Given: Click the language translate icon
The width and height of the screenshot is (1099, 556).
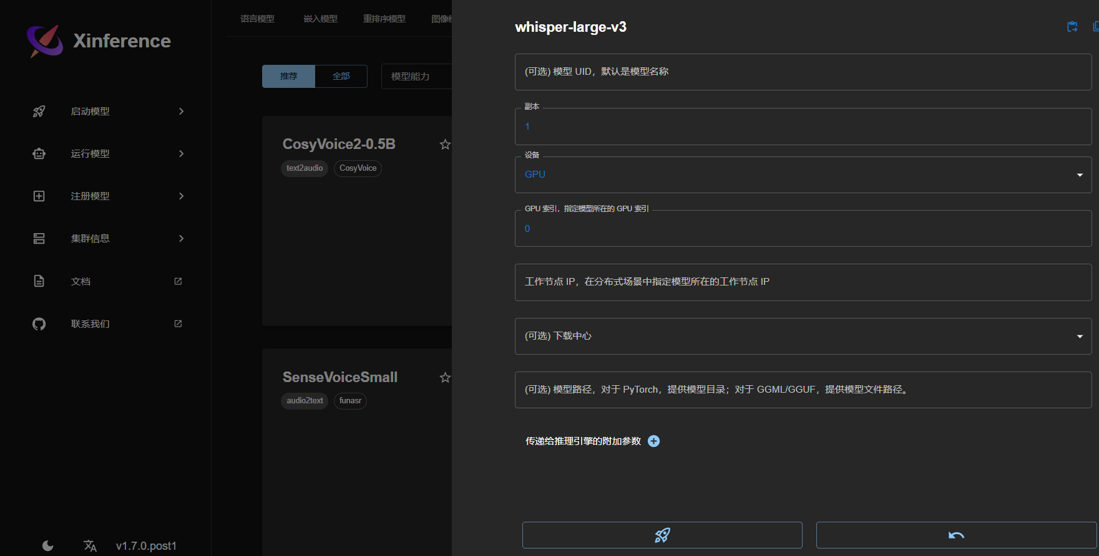Looking at the screenshot, I should pos(90,546).
